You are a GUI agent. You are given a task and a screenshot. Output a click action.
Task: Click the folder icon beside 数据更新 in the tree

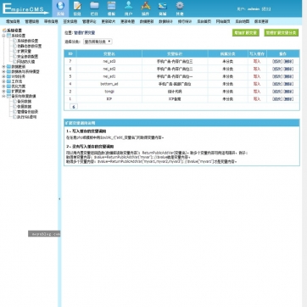(x=8, y=66)
